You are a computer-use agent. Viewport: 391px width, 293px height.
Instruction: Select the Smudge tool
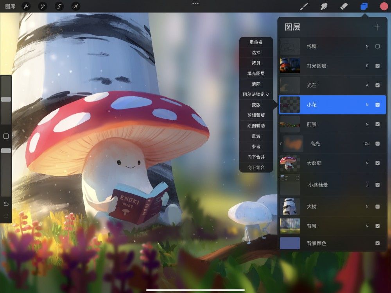click(324, 6)
